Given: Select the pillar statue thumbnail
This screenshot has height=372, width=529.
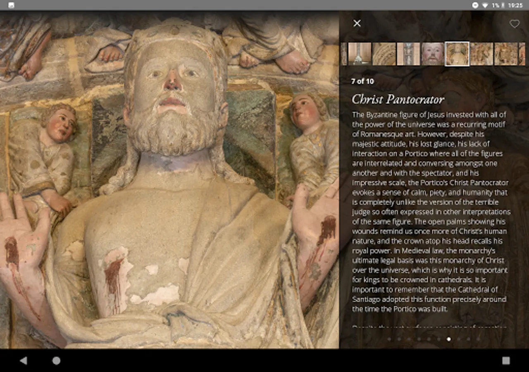Looking at the screenshot, I should 408,54.
